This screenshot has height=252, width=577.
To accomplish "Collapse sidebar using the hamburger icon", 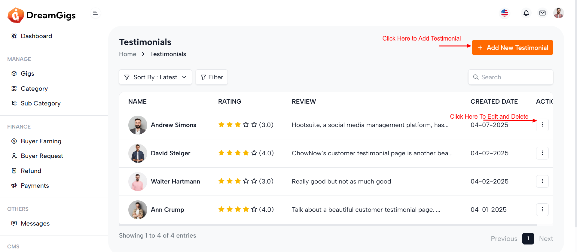I will coord(95,13).
